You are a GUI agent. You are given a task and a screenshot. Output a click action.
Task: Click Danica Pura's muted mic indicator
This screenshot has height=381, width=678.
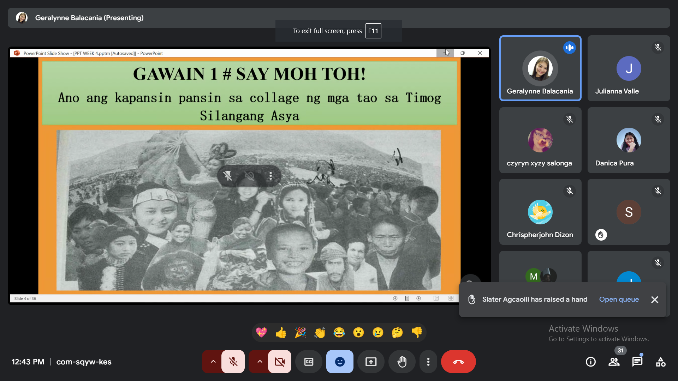[658, 119]
